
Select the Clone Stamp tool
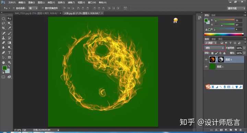(x=3, y=38)
